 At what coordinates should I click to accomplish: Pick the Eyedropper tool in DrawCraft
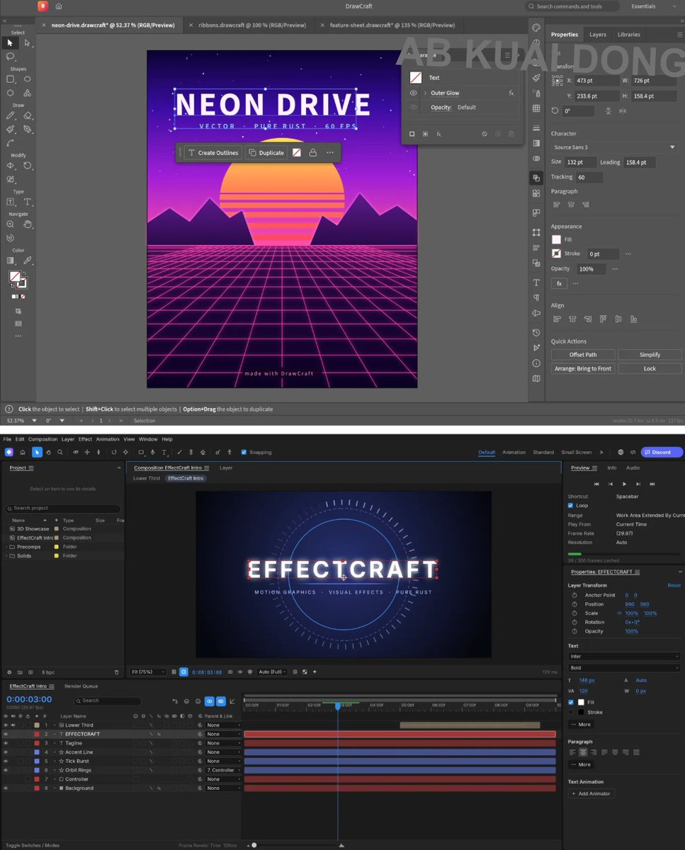[28, 261]
